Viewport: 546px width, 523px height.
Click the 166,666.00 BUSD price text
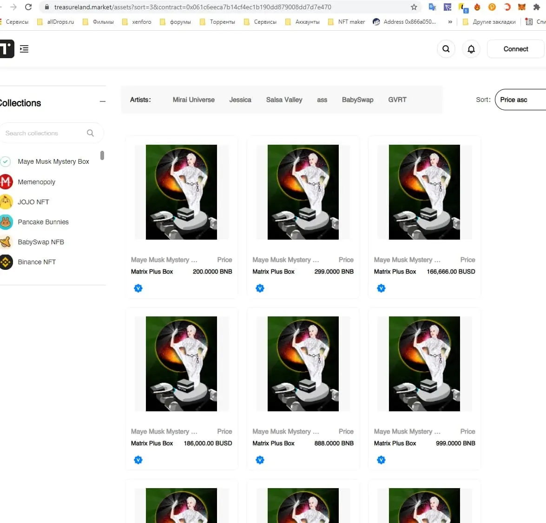click(451, 272)
